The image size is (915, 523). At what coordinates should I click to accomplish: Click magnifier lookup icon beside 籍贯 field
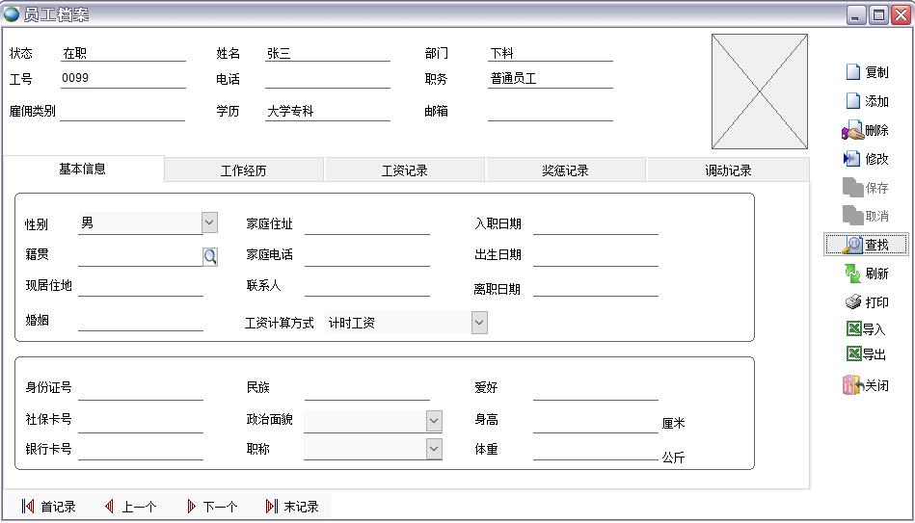click(210, 256)
